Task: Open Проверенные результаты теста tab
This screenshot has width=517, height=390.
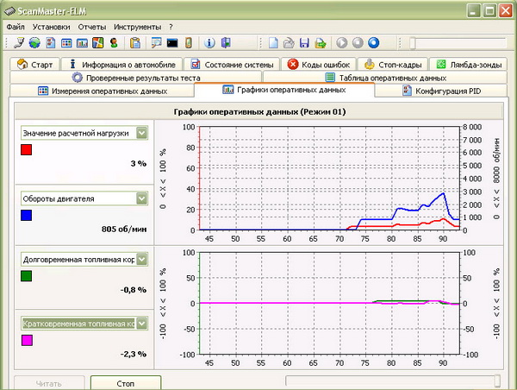Action: pos(136,78)
